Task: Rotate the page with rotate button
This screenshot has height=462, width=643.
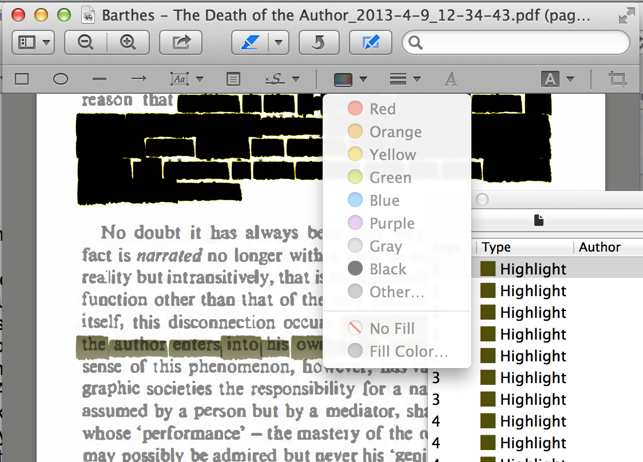Action: [x=319, y=42]
